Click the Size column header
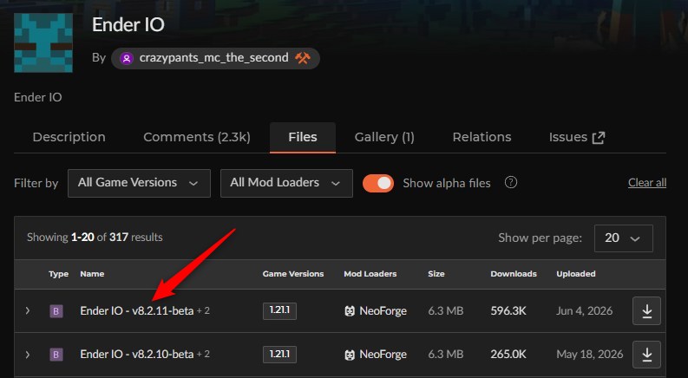The width and height of the screenshot is (688, 378). tap(436, 274)
